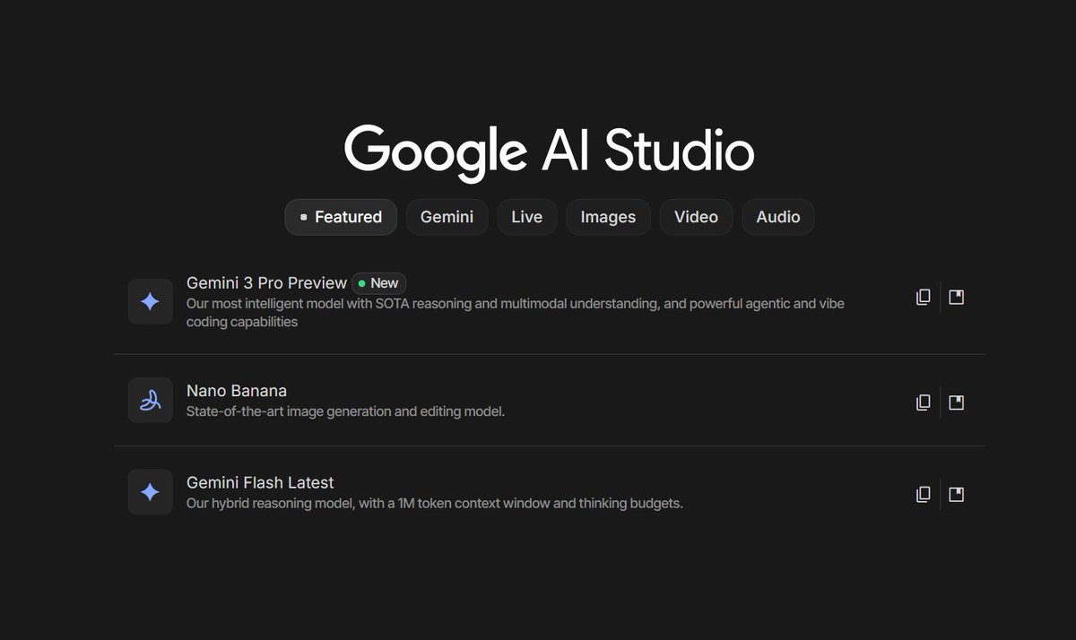Click the bookmark icon for Nano Banana

[956, 402]
